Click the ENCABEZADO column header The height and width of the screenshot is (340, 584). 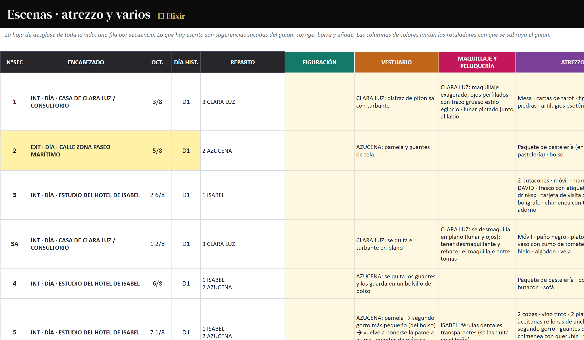[86, 62]
